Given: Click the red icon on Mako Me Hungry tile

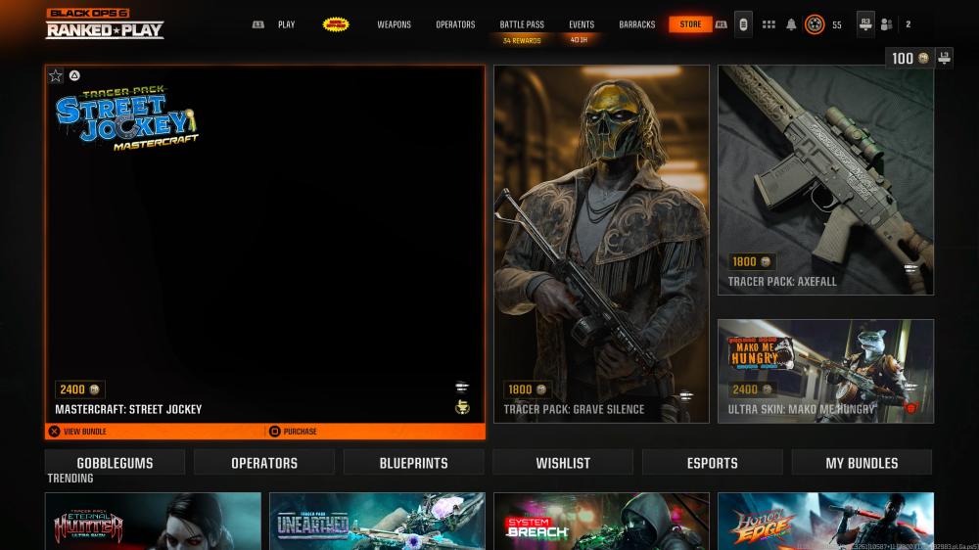Looking at the screenshot, I should pyautogui.click(x=910, y=408).
